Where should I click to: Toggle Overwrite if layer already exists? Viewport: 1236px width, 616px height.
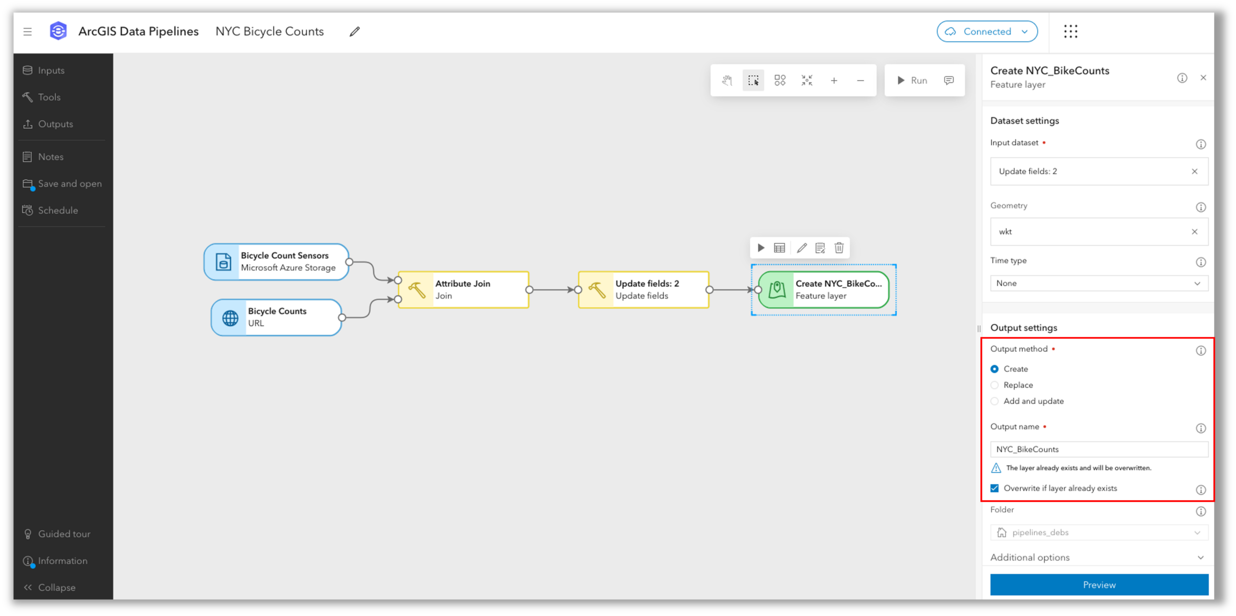click(x=995, y=488)
